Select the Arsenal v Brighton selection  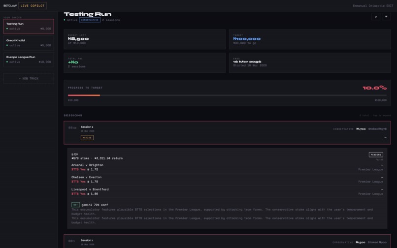click(227, 167)
